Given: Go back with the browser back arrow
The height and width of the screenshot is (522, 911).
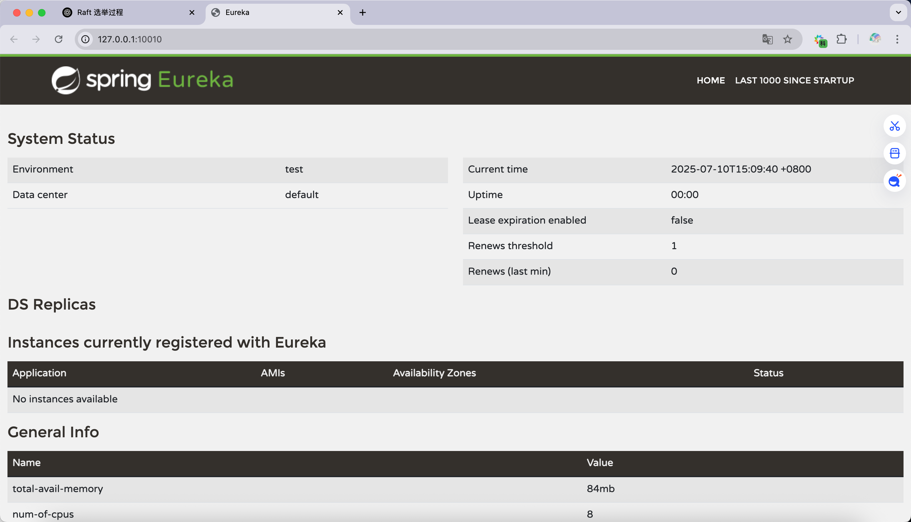Looking at the screenshot, I should click(x=14, y=39).
